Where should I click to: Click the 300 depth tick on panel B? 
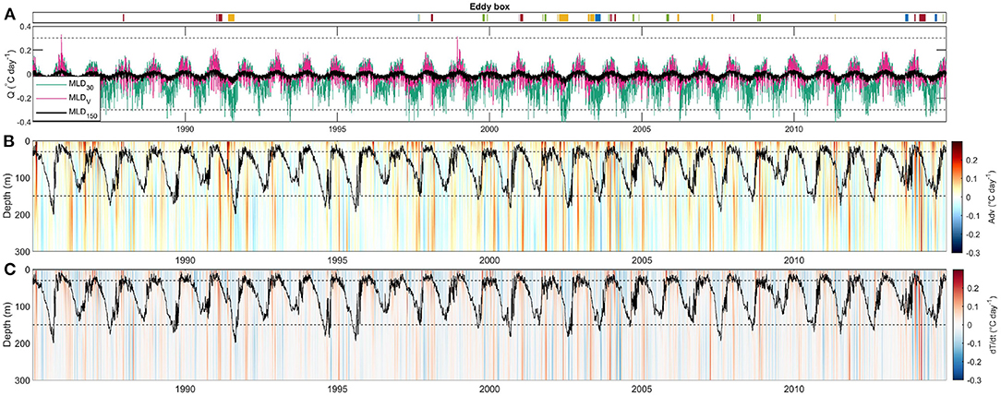coord(22,251)
